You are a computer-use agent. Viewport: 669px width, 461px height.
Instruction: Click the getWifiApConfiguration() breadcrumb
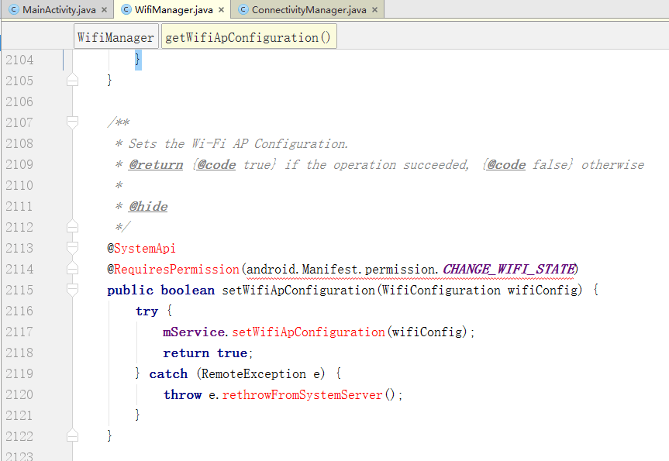(249, 37)
